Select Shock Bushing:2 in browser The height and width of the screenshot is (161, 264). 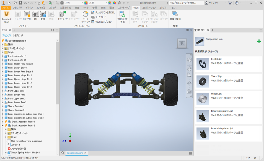point(16,110)
